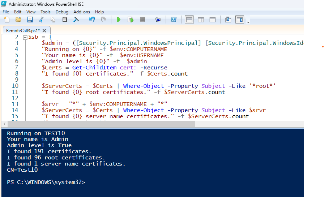Open the File menu
This screenshot has height=197, width=324.
5,12
